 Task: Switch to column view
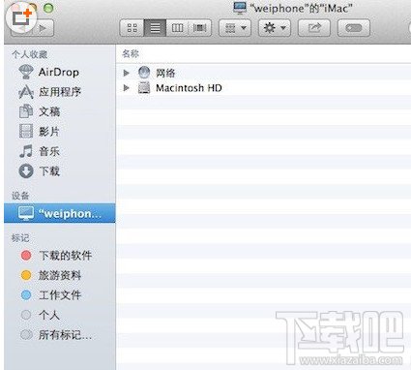click(177, 28)
